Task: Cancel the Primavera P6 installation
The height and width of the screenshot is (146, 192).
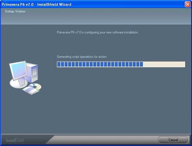Action: pos(173,140)
